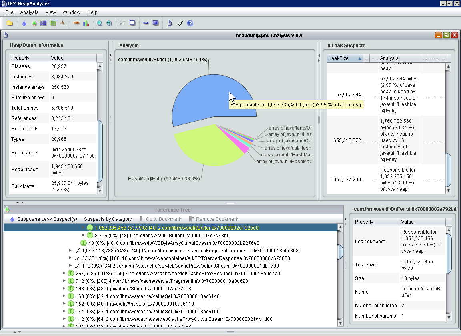Open the Window menu
This screenshot has width=461, height=336.
(x=72, y=12)
